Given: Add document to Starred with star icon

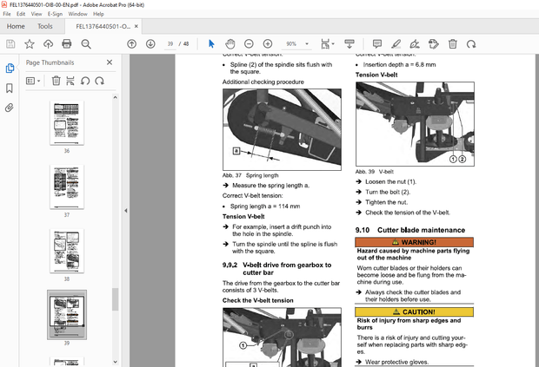Looking at the screenshot, I should pyautogui.click(x=30, y=44).
